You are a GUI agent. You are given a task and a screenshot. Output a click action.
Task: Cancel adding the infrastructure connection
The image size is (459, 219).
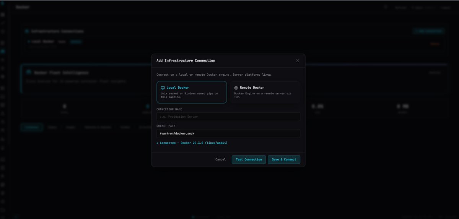pyautogui.click(x=221, y=159)
